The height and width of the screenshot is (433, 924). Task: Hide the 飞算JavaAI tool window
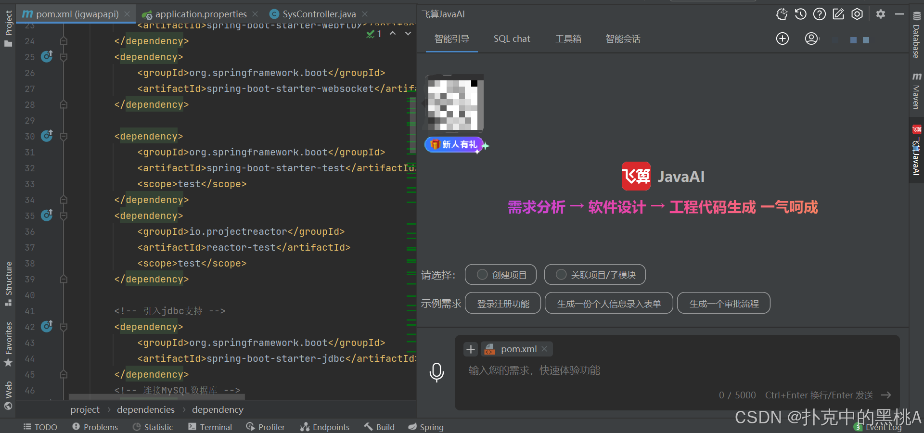coord(899,14)
